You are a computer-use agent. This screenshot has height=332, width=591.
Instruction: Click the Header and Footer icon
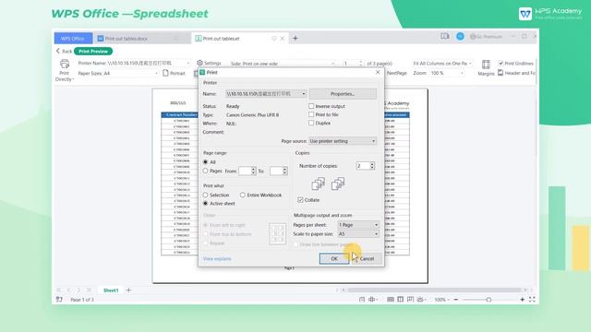[501, 73]
